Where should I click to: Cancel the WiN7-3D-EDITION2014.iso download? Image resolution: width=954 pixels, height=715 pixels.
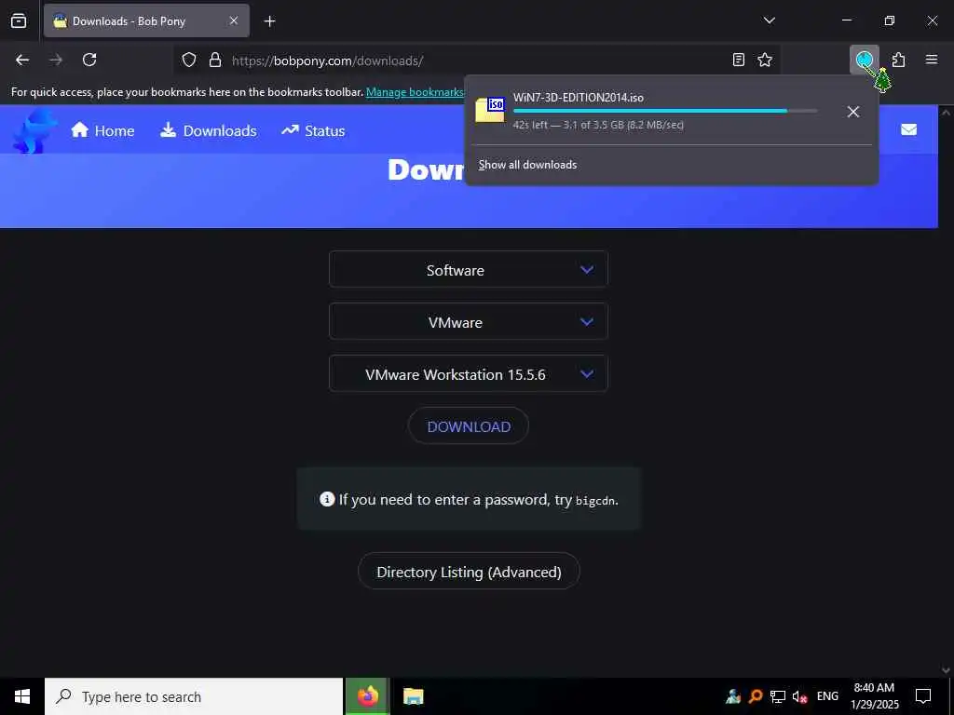click(x=853, y=112)
